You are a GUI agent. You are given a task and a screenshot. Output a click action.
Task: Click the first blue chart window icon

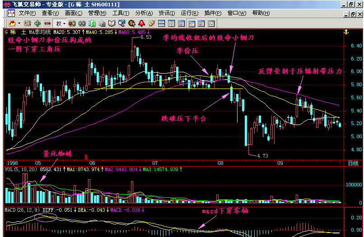click(181, 23)
